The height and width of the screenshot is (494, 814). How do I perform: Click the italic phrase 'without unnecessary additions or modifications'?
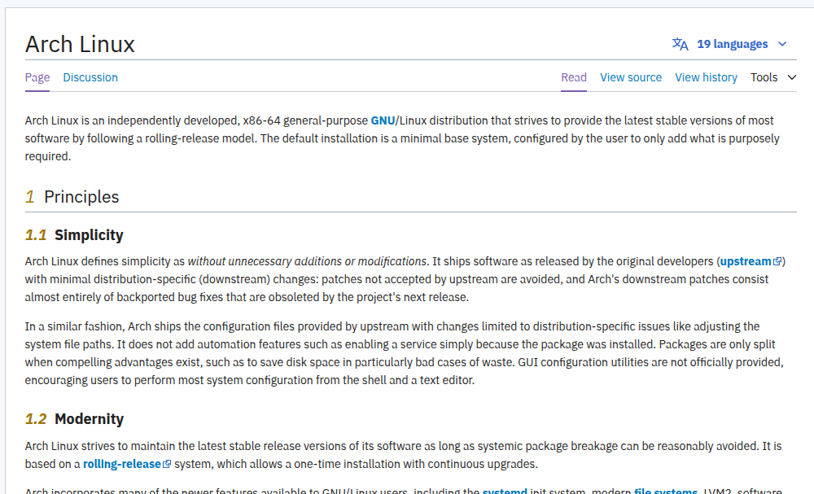[307, 261]
